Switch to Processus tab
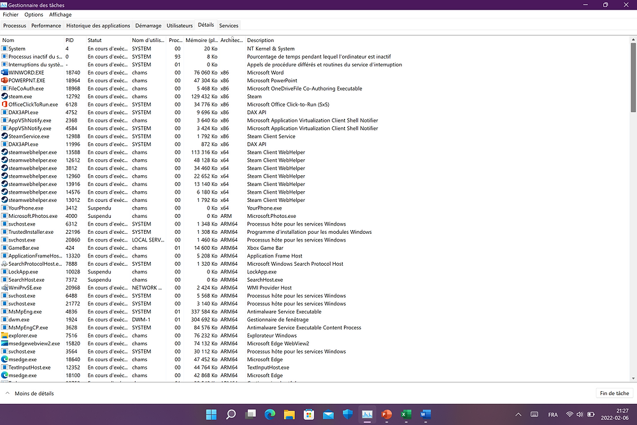Viewport: 637px width, 425px height. pos(15,25)
